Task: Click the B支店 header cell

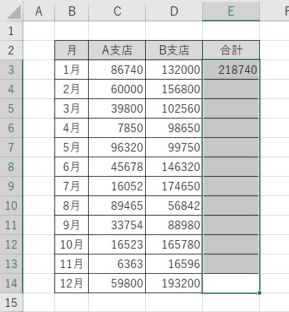Action: pyautogui.click(x=174, y=50)
